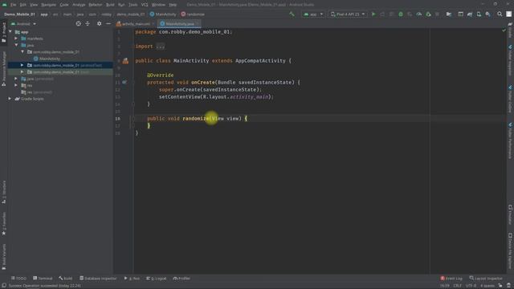This screenshot has width=514, height=289.
Task: Open the SDK Manager icon
Action: click(x=488, y=14)
